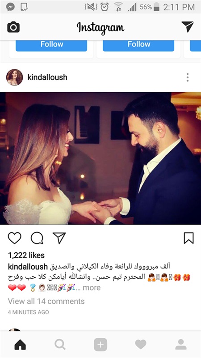Viewport: 201px width, 358px height.
Task: Go to the Home tab
Action: [x=20, y=345]
